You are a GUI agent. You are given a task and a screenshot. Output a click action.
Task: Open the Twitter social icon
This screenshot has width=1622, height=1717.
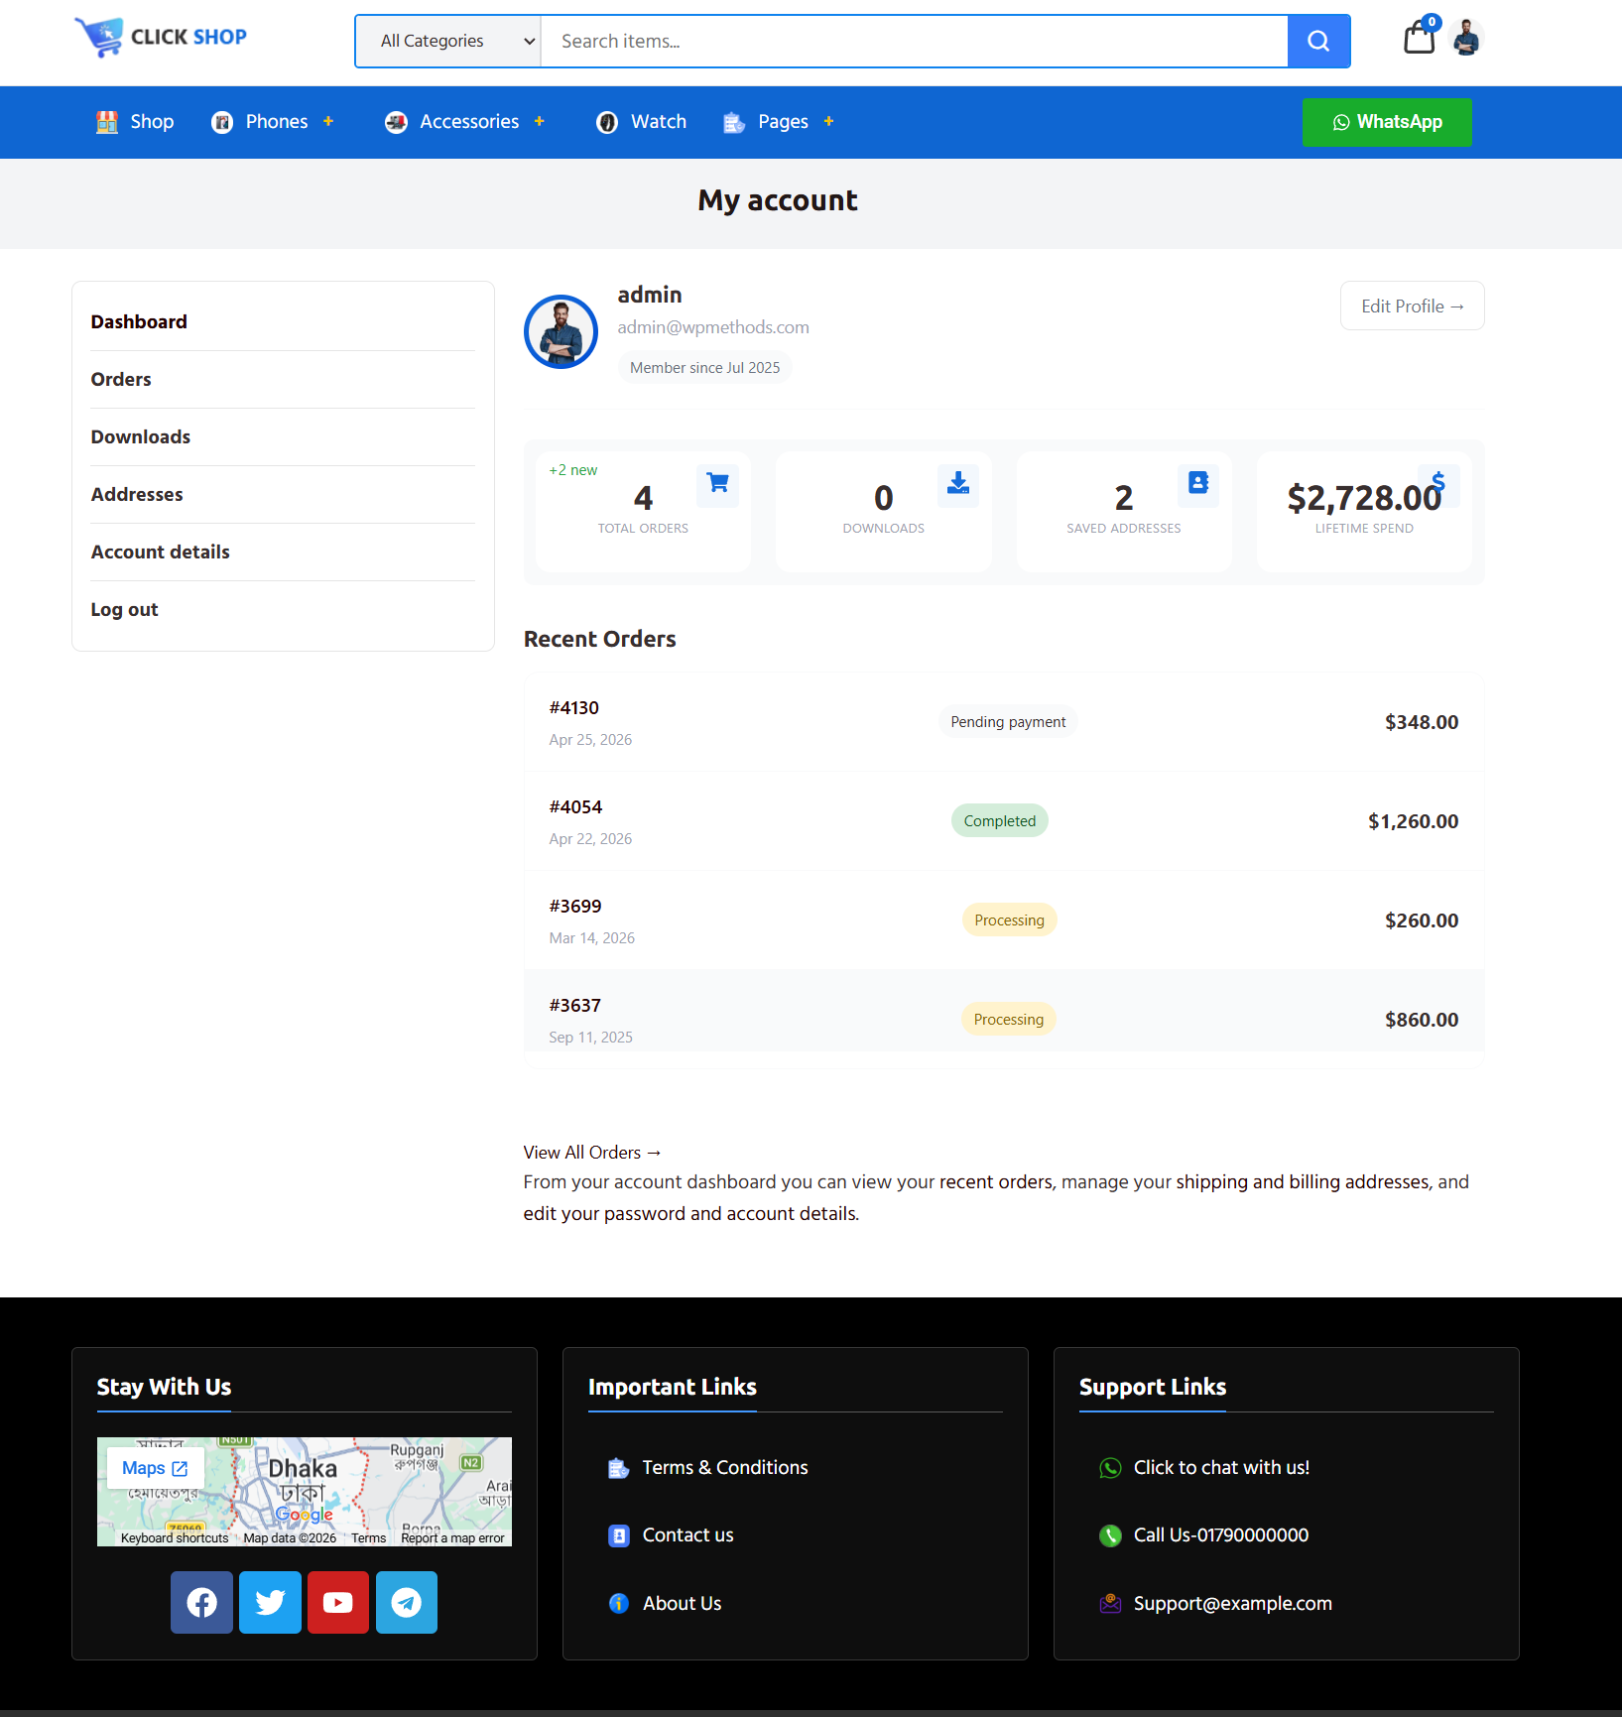tap(270, 1602)
